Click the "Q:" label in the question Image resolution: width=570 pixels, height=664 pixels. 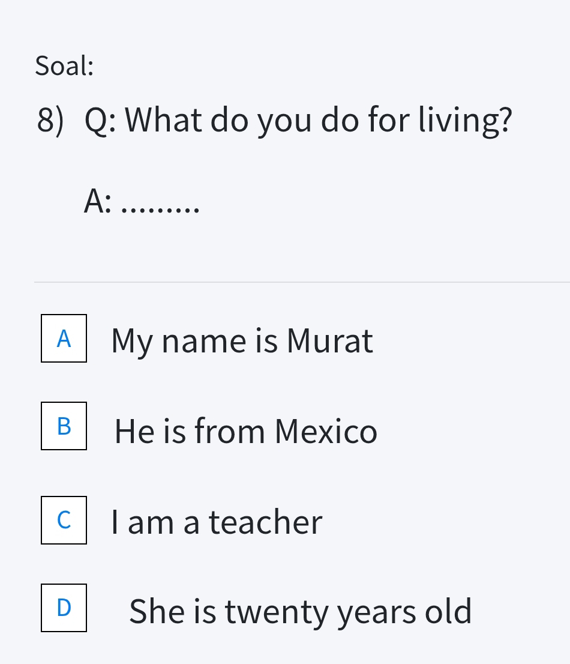pos(100,119)
